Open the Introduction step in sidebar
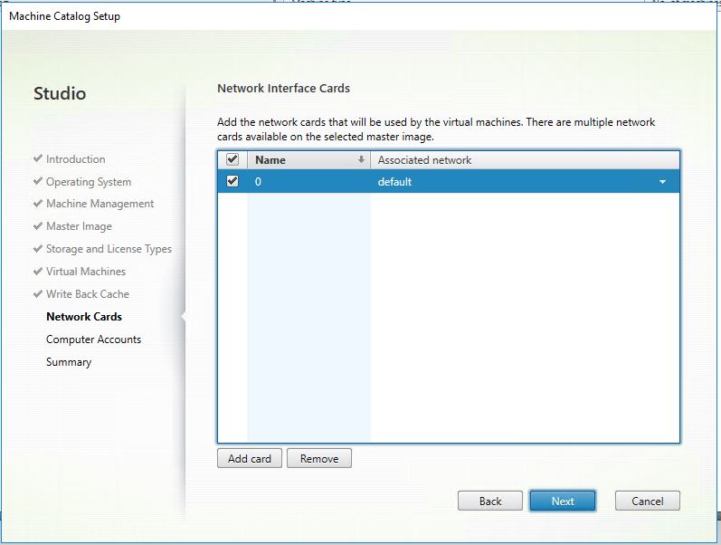Image resolution: width=721 pixels, height=545 pixels. click(x=75, y=159)
